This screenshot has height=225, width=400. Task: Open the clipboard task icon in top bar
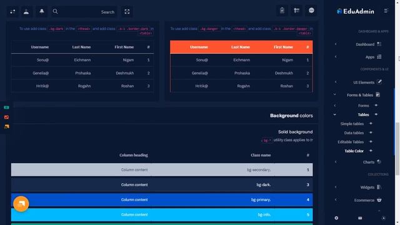pyautogui.click(x=282, y=11)
